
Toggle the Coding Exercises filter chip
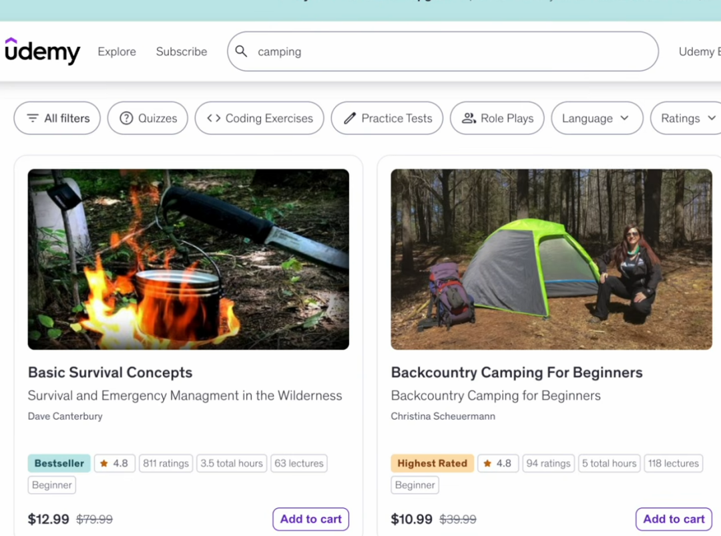(x=260, y=118)
